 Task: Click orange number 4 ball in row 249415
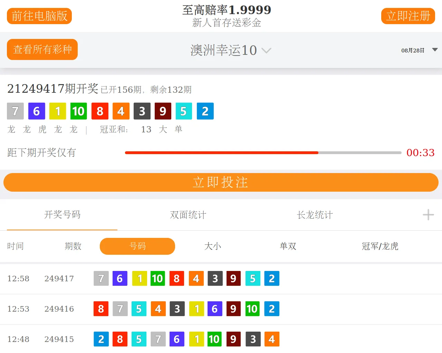(x=272, y=339)
